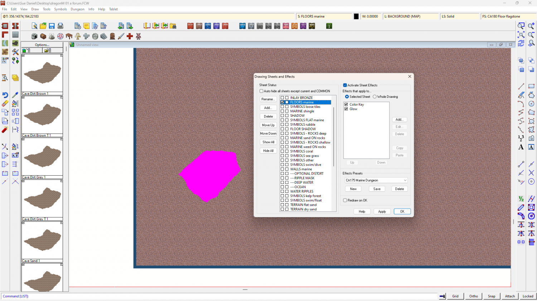Click the Save floppy disk icon

point(52,26)
